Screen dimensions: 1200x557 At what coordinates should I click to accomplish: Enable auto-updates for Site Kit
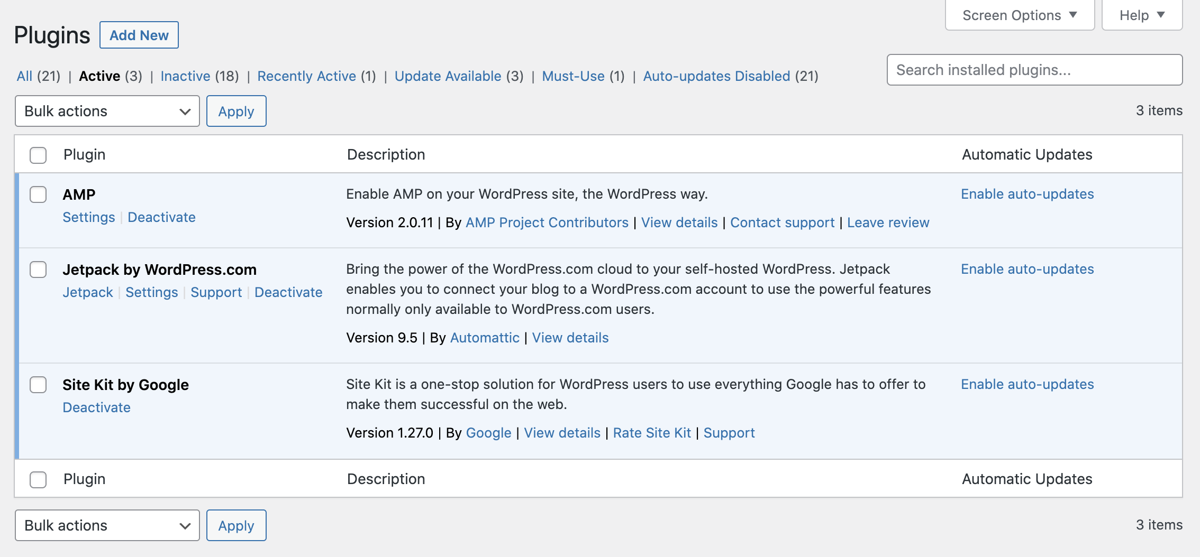[1027, 384]
